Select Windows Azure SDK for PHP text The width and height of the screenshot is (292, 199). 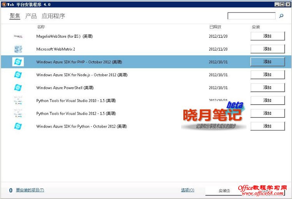tap(79, 62)
